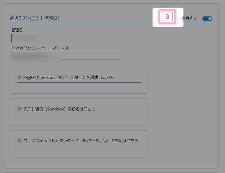Click empty area below PayPal Checkout underline
The image size is (225, 173).
pos(79,88)
